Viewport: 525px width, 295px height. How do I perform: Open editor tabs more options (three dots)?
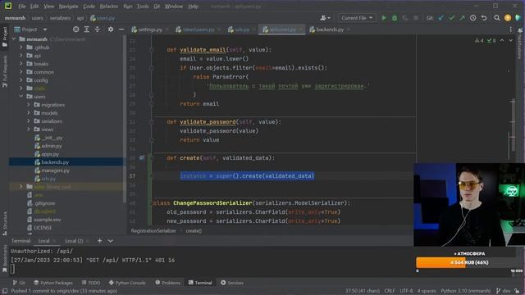tap(510, 29)
